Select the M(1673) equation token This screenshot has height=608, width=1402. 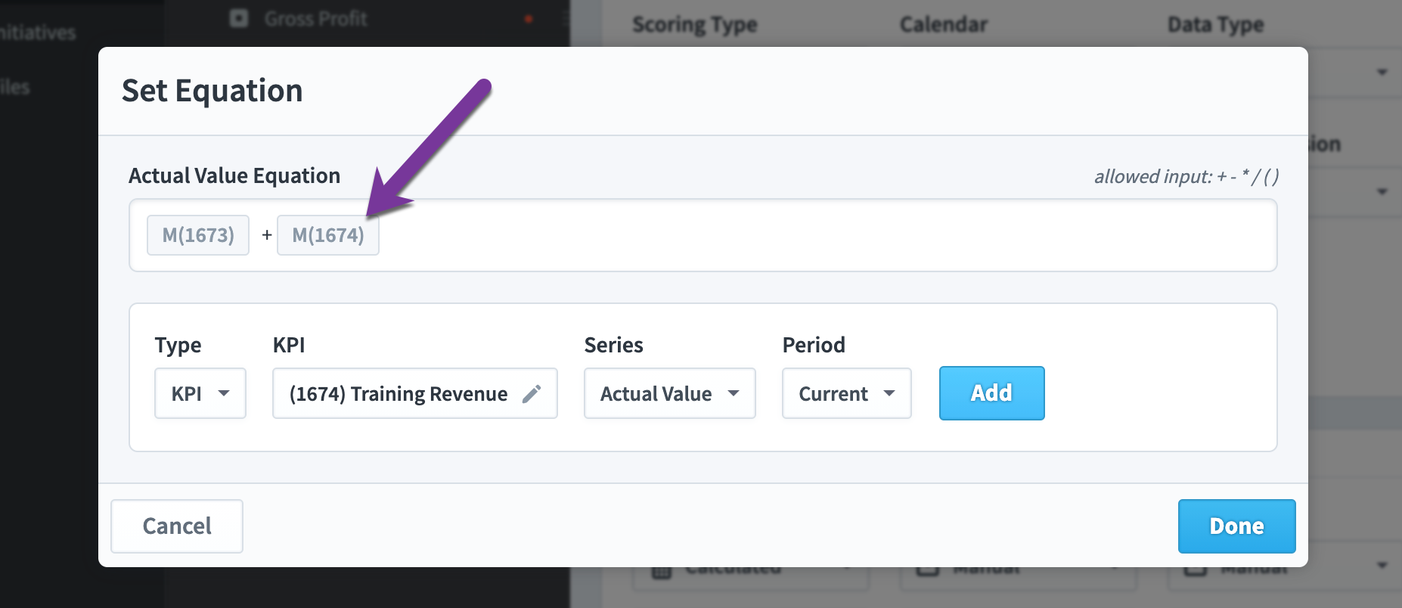[x=198, y=235]
